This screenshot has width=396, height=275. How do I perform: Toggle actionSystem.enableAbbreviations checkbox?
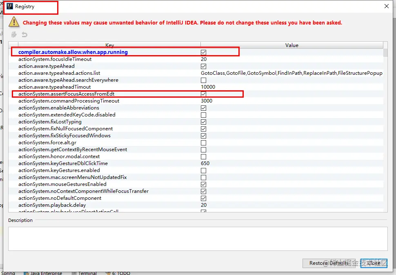click(204, 108)
